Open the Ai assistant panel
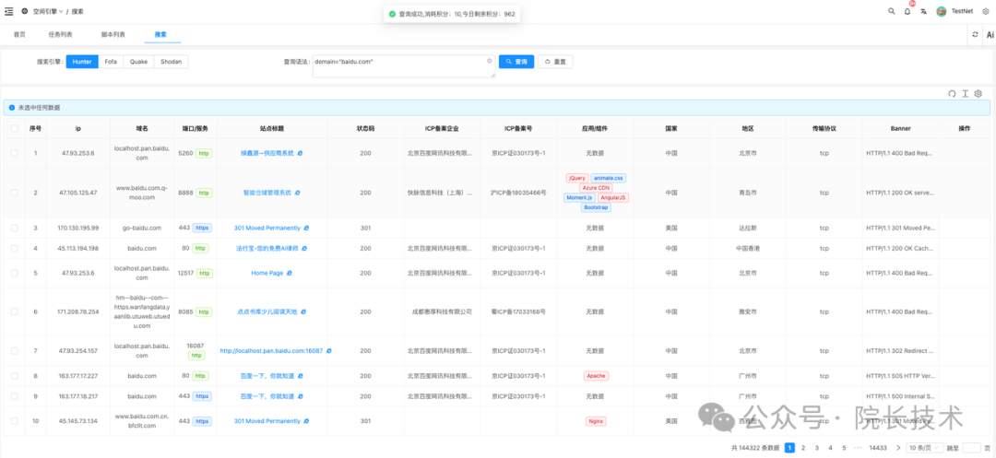Screen dimensions: 996x458 (990, 35)
